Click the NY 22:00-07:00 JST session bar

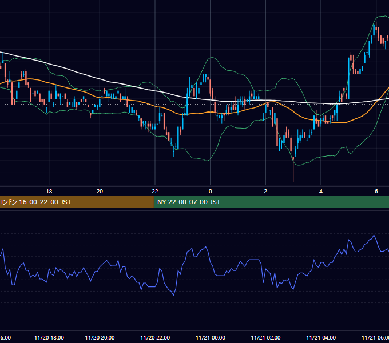(271, 202)
